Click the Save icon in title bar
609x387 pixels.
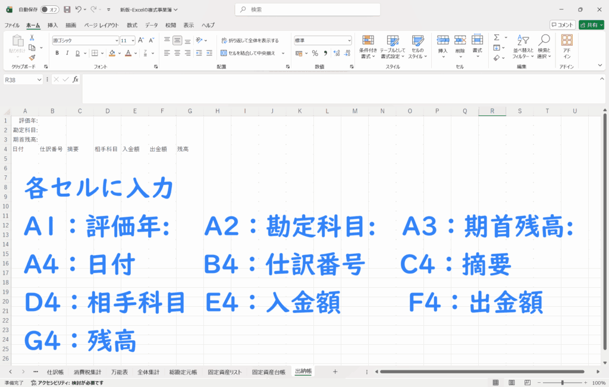coord(67,10)
